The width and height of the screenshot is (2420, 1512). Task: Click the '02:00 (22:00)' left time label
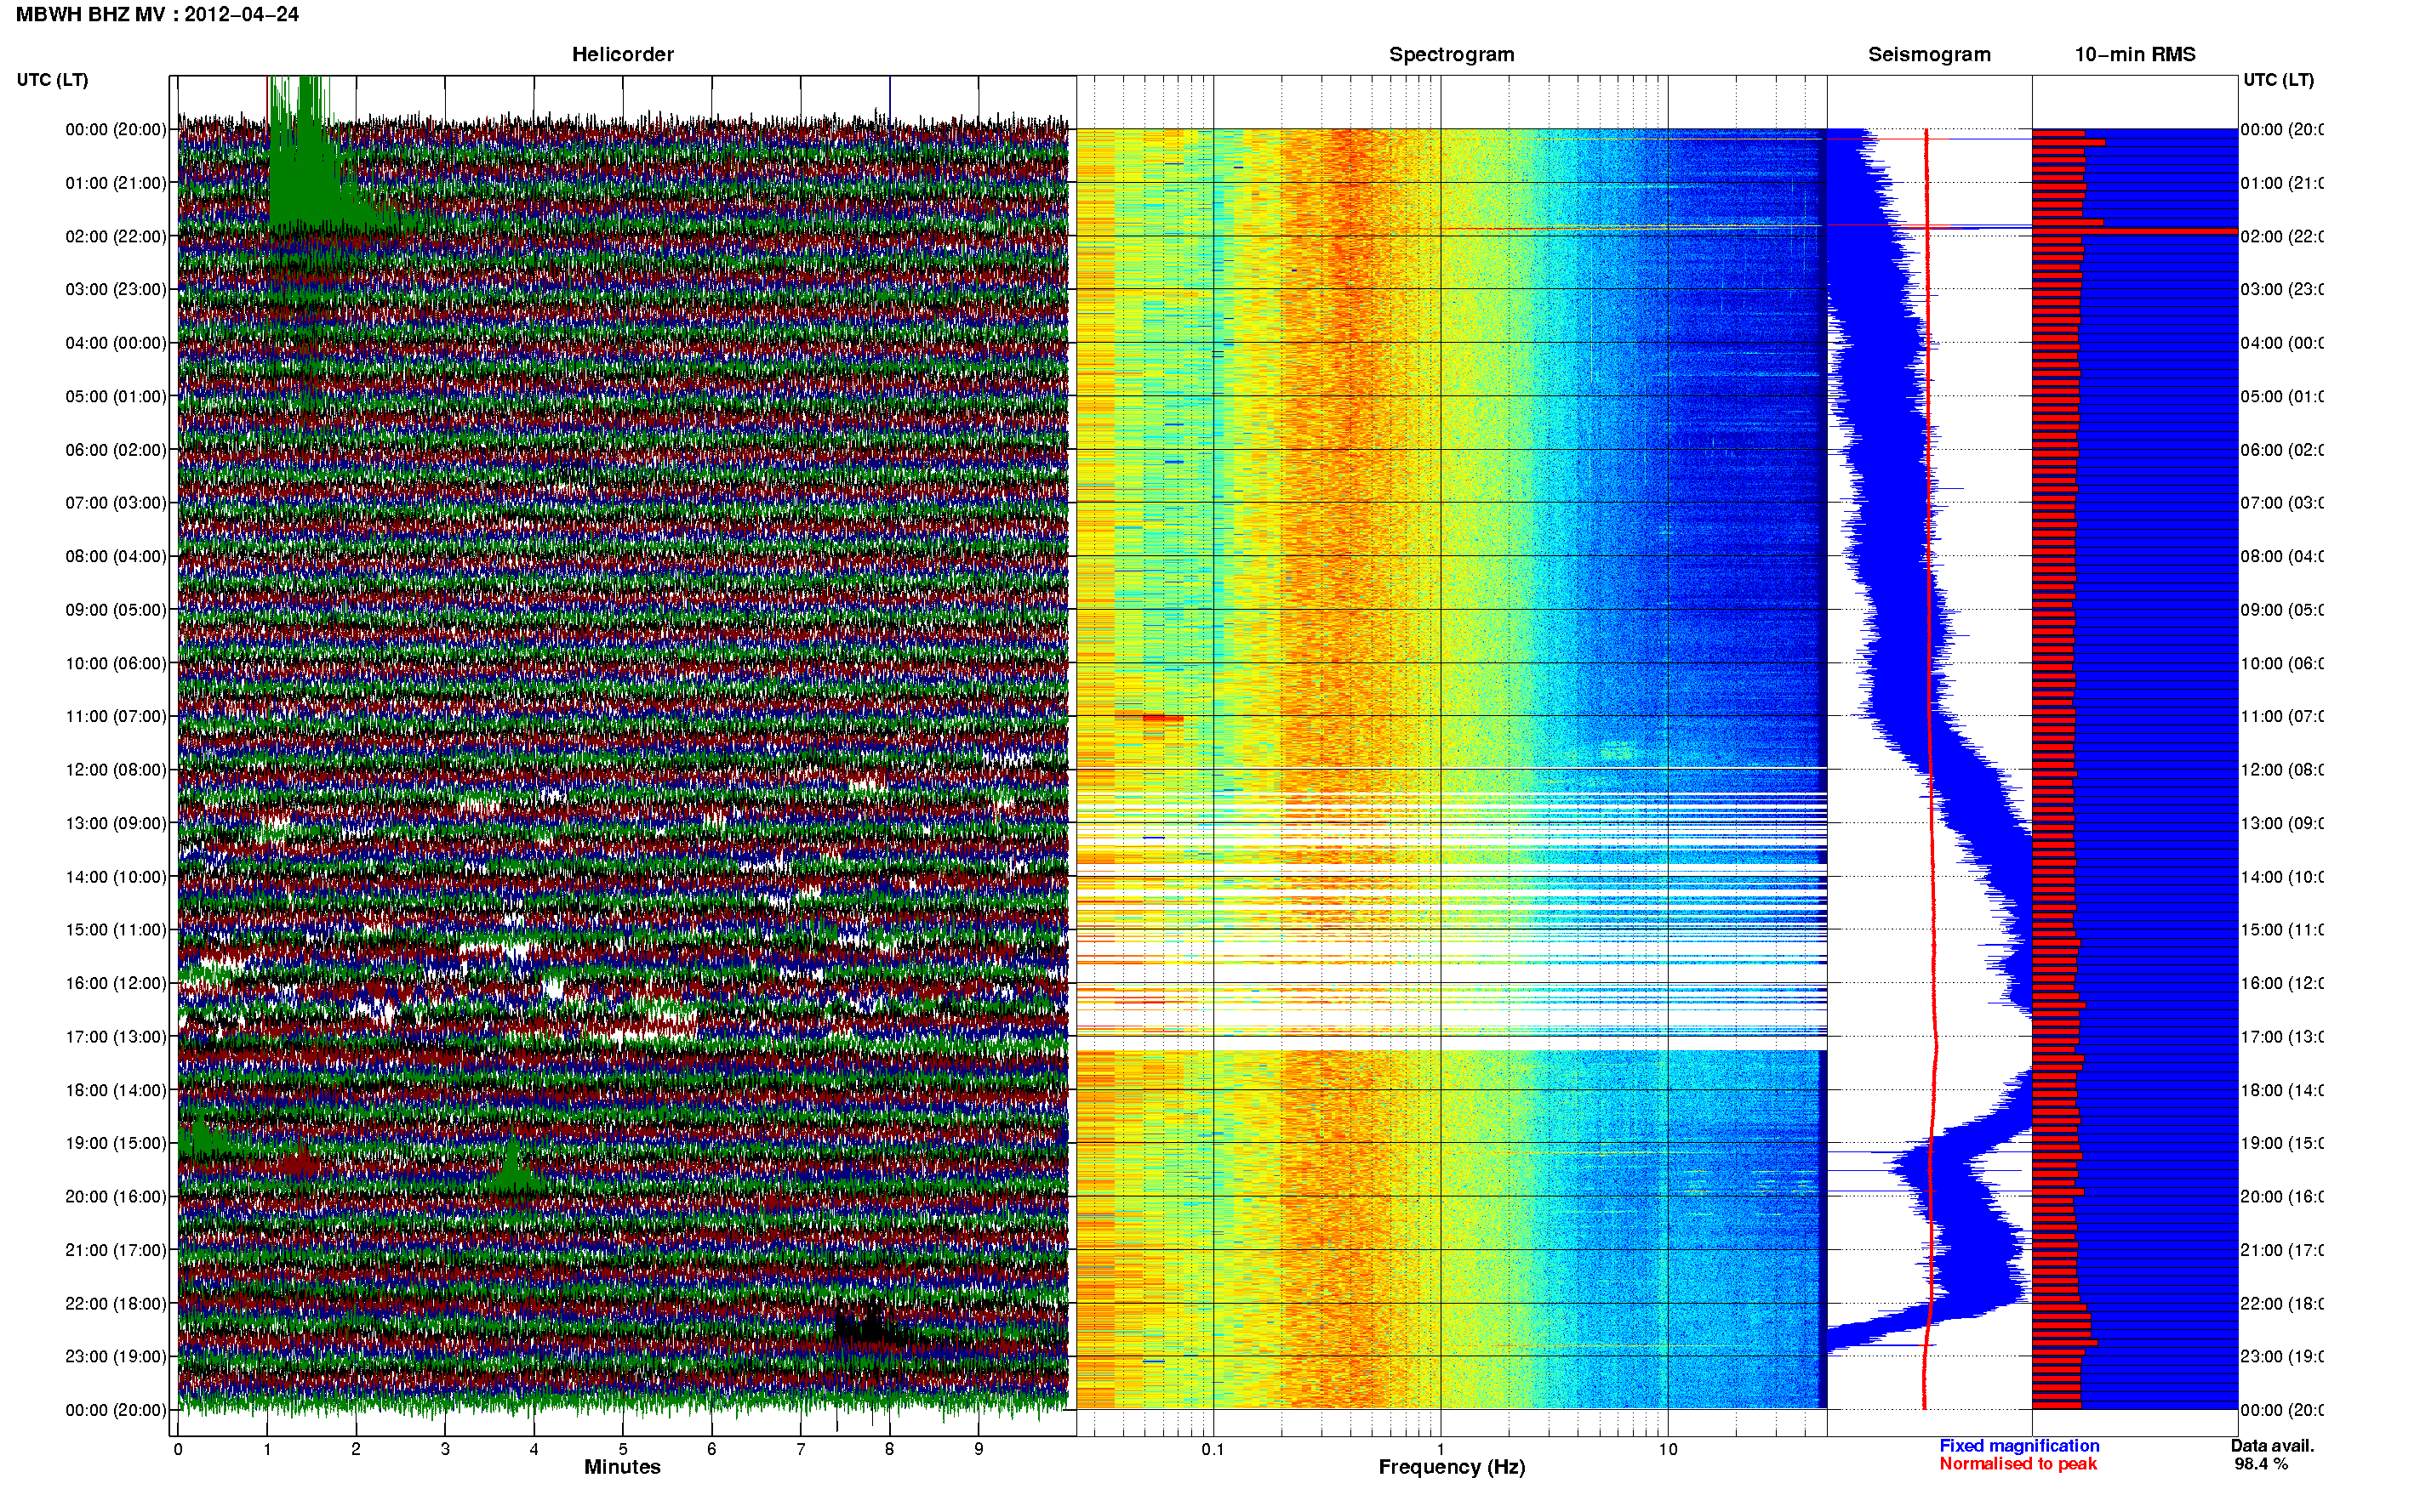pos(116,236)
